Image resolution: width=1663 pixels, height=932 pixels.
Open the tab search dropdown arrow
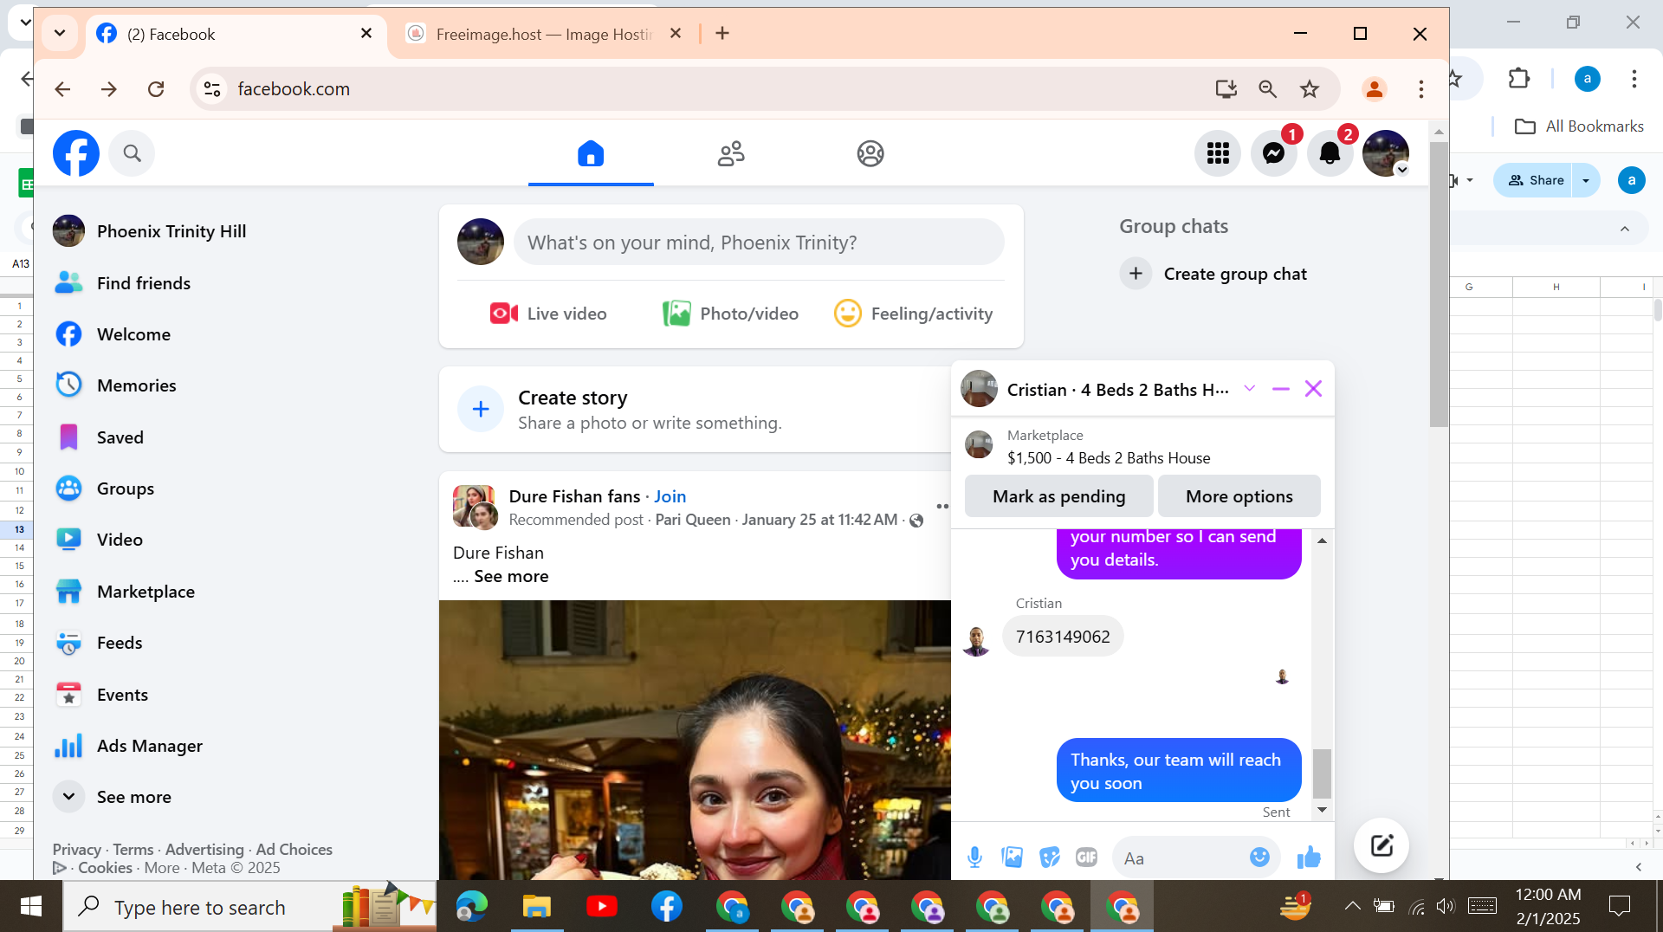click(x=60, y=33)
